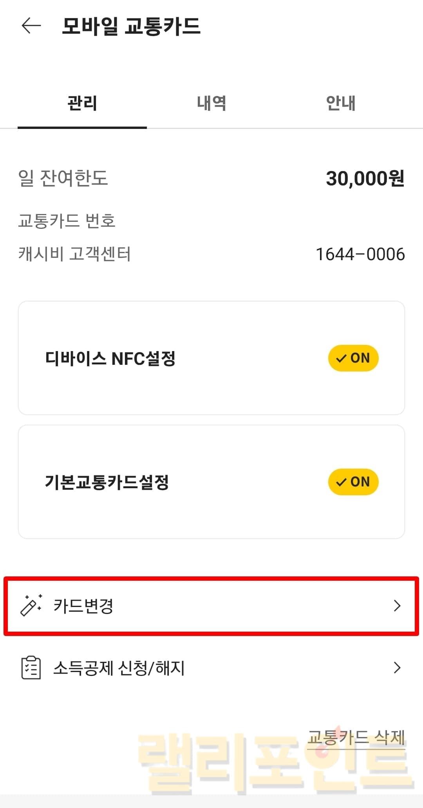Click the magic wand icon beside 카드변경
Screen dimensions: 423x808
pyautogui.click(x=31, y=605)
